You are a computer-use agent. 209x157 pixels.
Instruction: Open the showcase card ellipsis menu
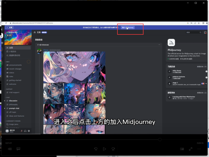159,45
